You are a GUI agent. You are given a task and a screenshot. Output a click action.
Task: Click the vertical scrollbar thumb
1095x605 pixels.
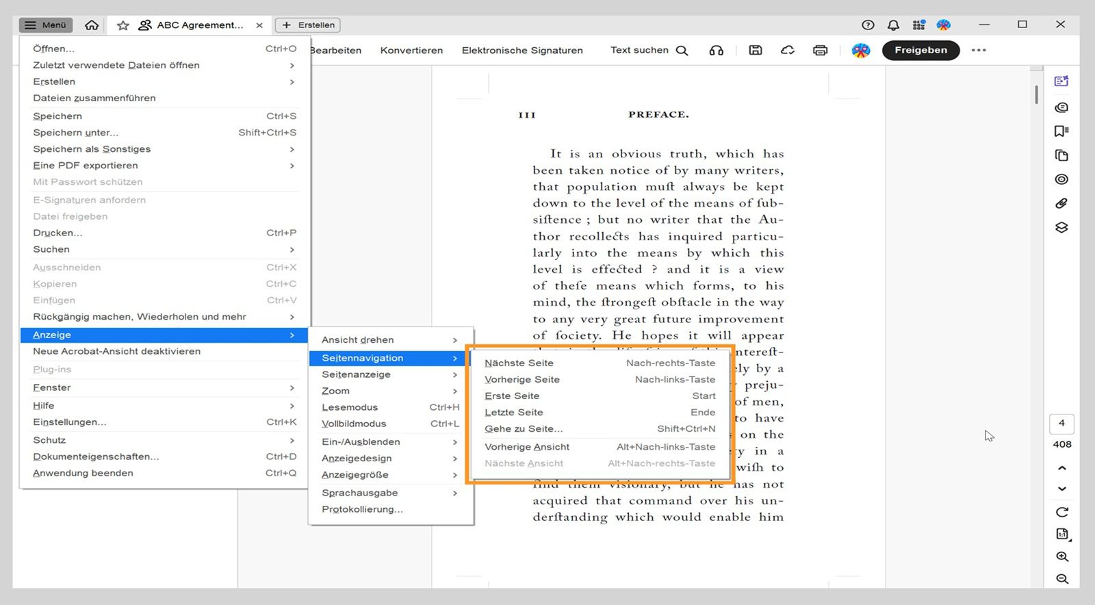pyautogui.click(x=1037, y=94)
